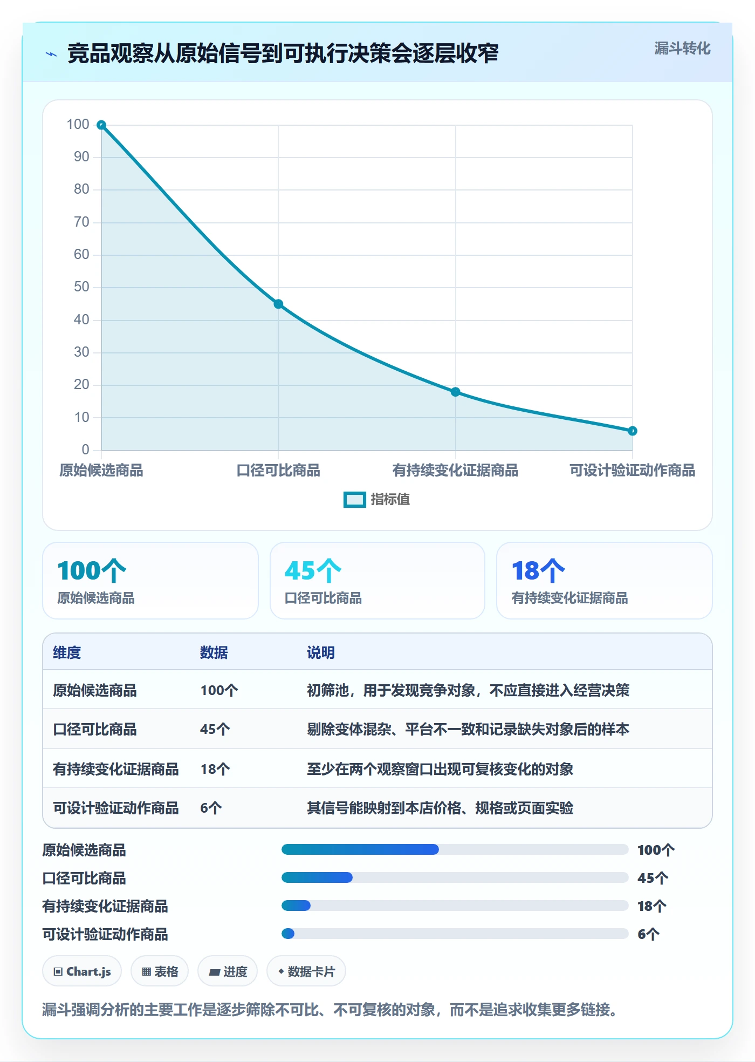Click the card title 竞品观察从原始信号

[x=283, y=53]
